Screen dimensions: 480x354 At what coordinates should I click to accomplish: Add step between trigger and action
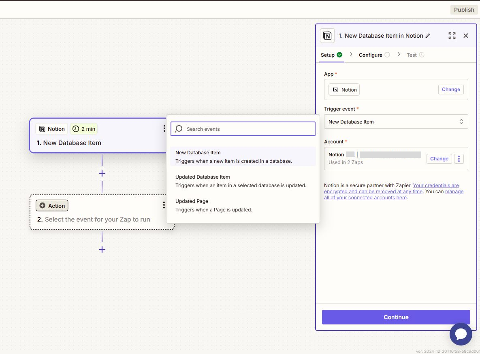tap(102, 173)
